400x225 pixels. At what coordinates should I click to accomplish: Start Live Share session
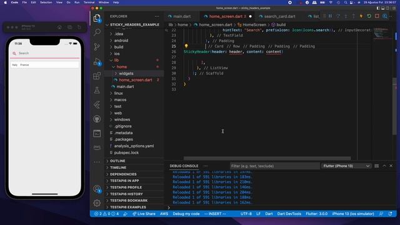point(144,214)
